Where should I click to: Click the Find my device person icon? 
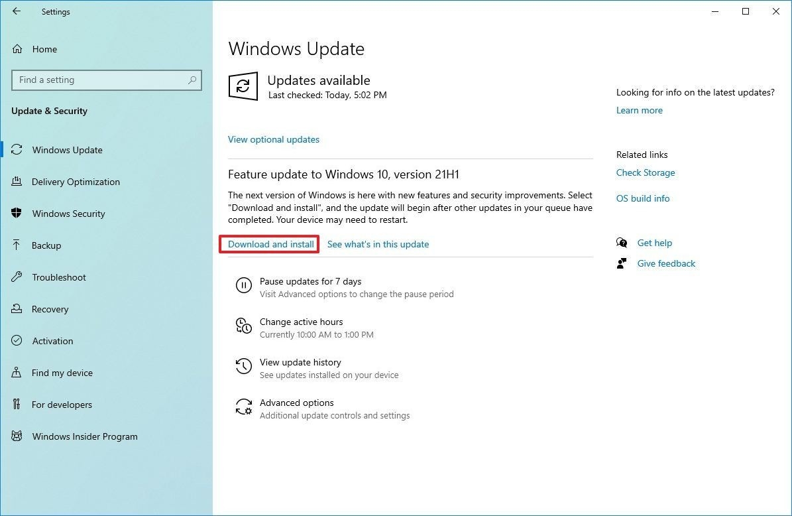coord(17,373)
